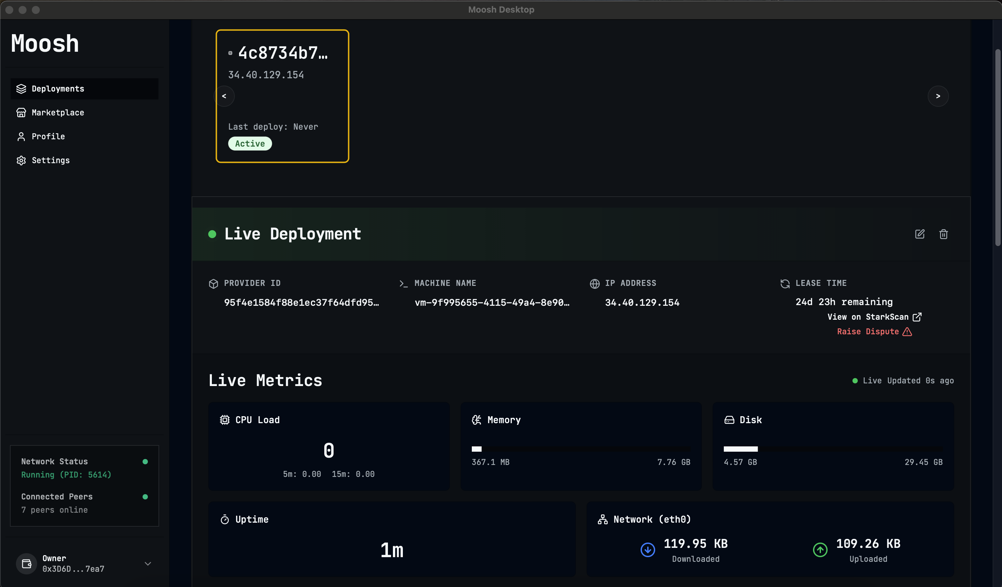This screenshot has height=587, width=1002.
Task: Go to Settings in the sidebar
Action: click(50, 160)
